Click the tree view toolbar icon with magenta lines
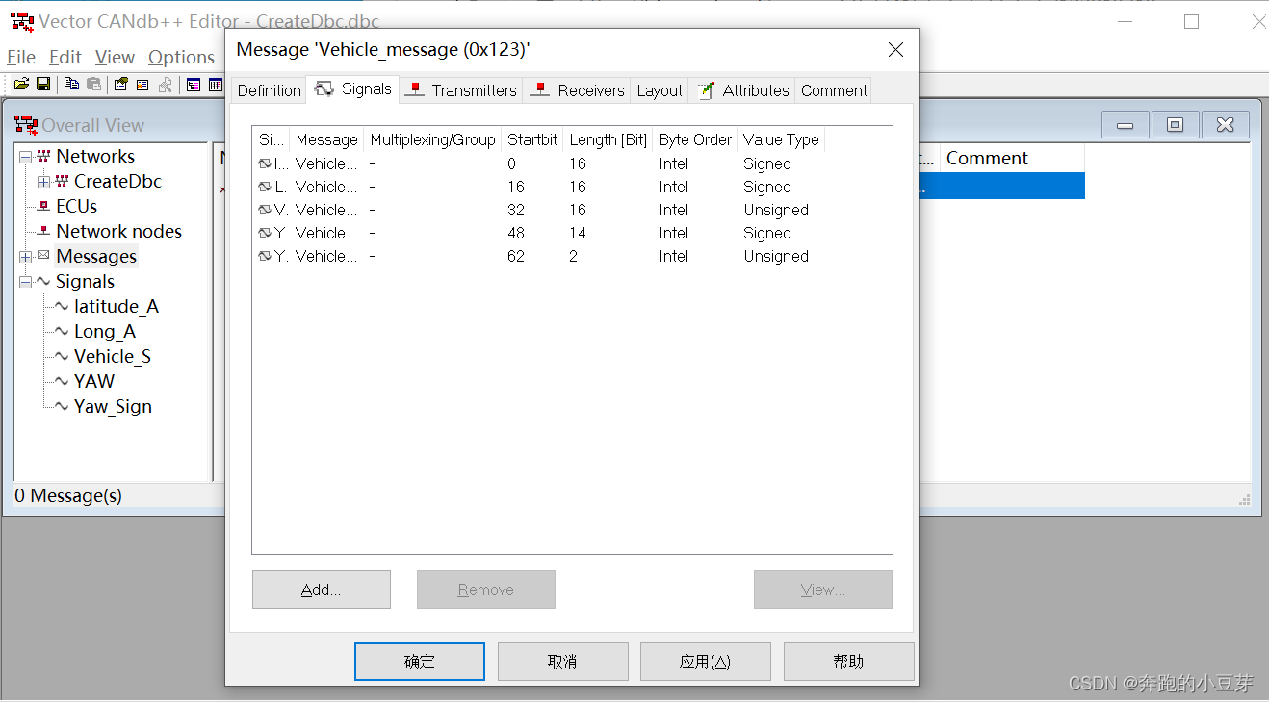 [x=194, y=85]
